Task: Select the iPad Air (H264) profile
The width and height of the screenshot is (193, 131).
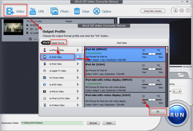Action: tap(125, 70)
